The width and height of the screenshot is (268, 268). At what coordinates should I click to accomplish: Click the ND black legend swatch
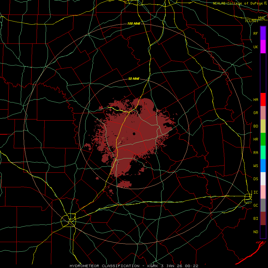click(263, 232)
